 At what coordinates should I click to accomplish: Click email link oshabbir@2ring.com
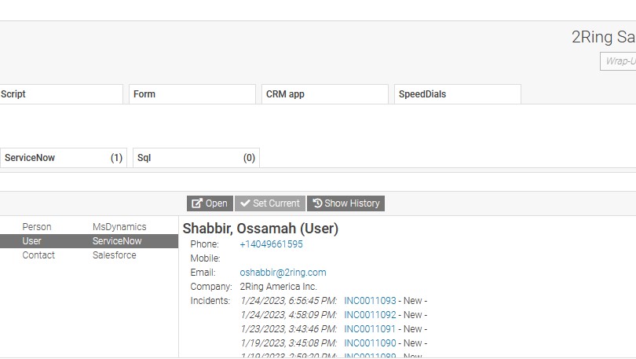pyautogui.click(x=283, y=273)
